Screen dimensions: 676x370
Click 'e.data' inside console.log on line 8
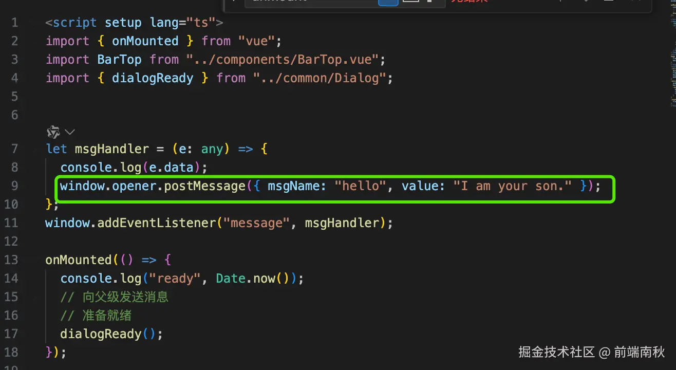point(171,168)
